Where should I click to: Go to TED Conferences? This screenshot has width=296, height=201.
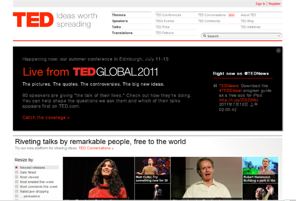pyautogui.click(x=168, y=15)
